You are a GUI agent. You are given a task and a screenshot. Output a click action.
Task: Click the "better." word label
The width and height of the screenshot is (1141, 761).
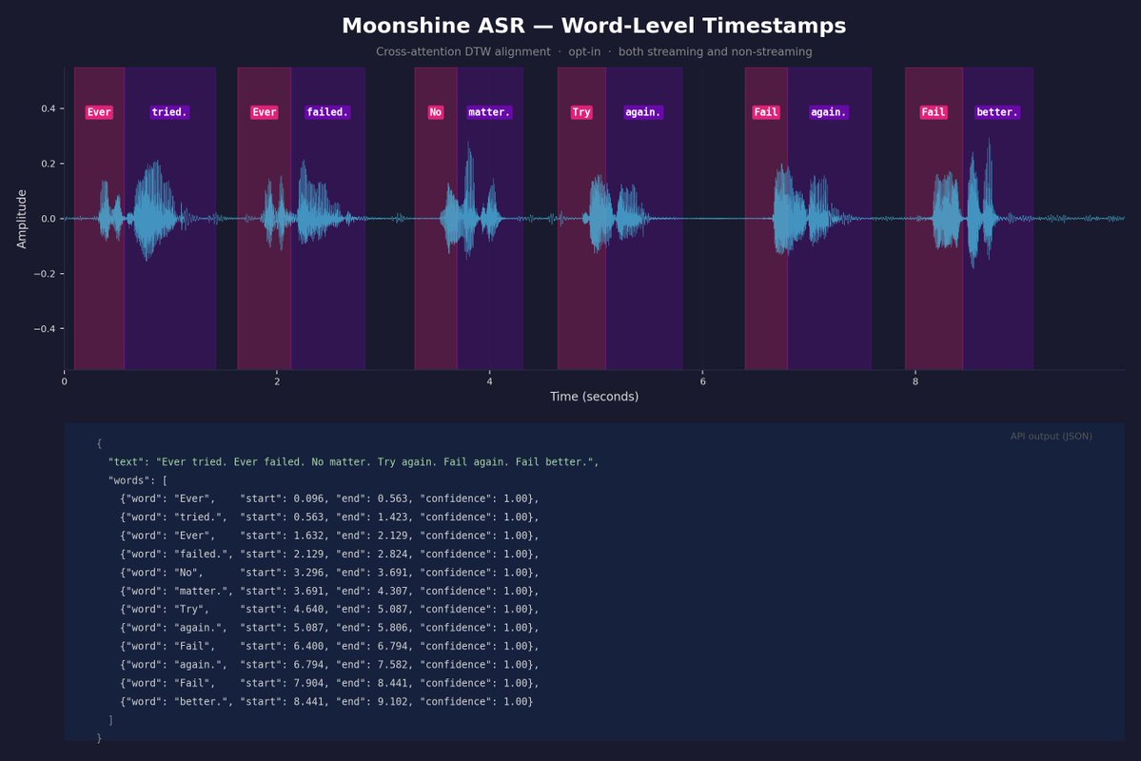coord(997,112)
